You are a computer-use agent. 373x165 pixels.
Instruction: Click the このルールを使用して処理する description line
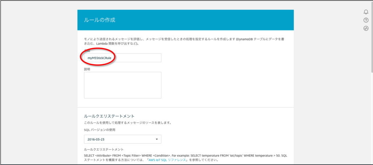pos(127,123)
